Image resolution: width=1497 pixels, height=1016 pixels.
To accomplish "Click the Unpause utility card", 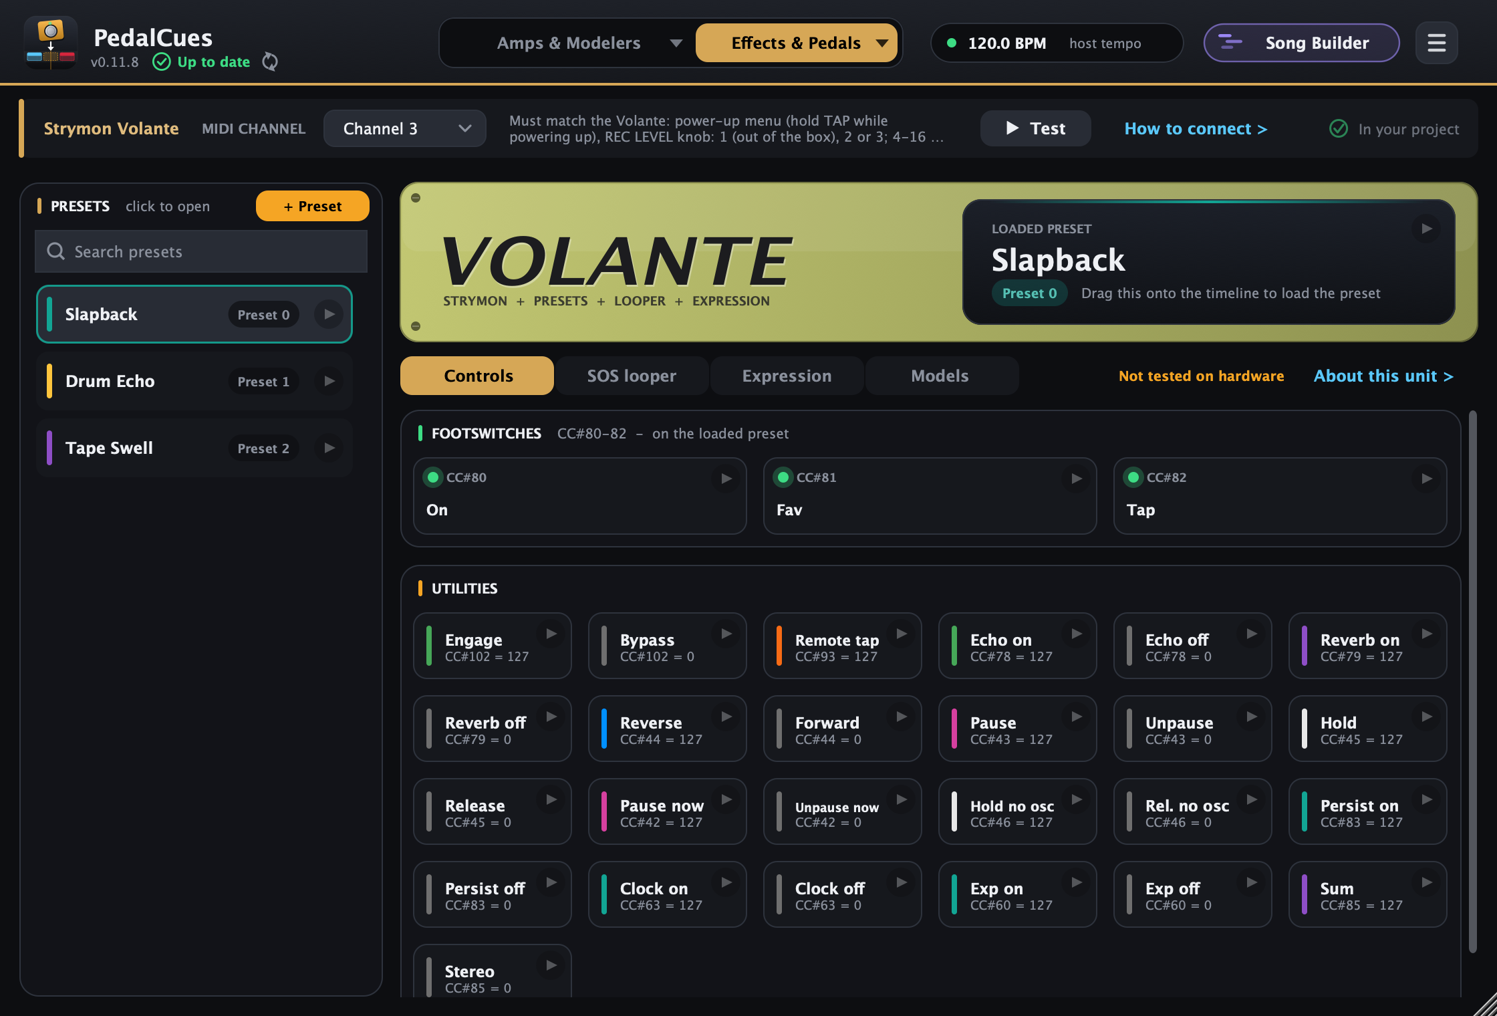I will [x=1192, y=729].
